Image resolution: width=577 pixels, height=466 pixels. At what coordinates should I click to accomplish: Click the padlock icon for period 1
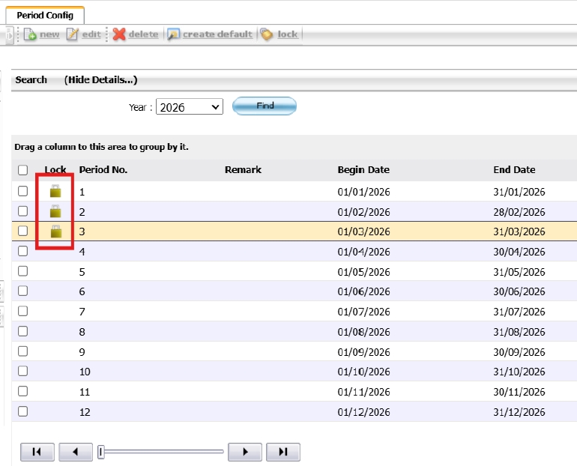pos(55,192)
